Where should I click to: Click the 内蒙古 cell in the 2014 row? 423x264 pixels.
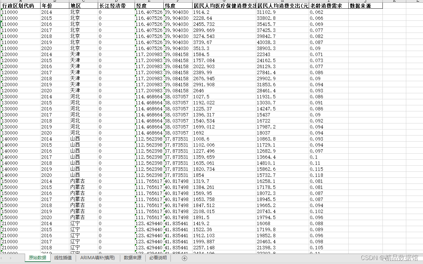pyautogui.click(x=83, y=181)
